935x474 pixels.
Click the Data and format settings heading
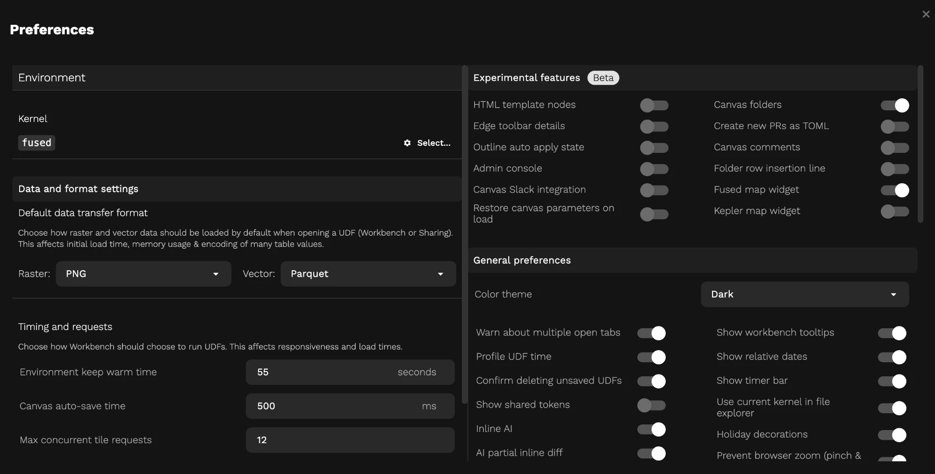pyautogui.click(x=78, y=189)
